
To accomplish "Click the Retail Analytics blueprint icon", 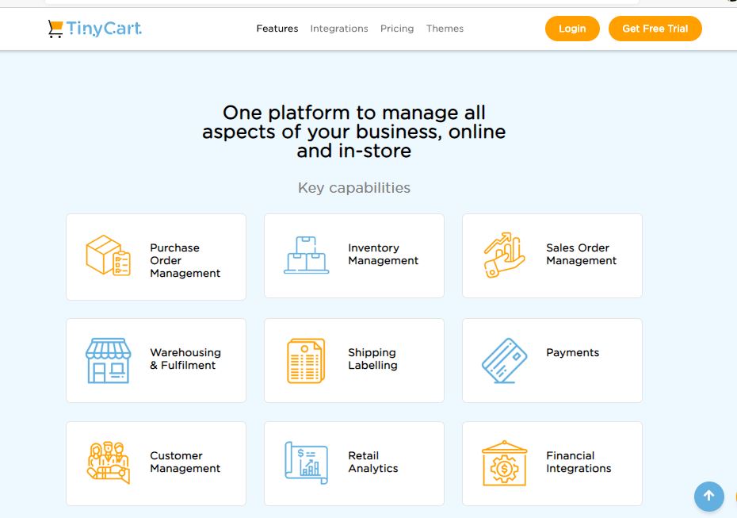I will [x=306, y=462].
